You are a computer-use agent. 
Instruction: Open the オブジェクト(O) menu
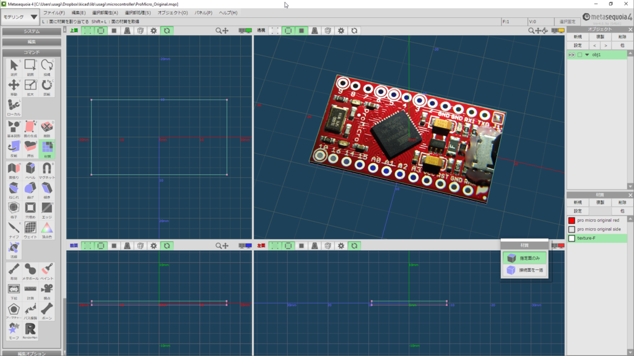173,12
